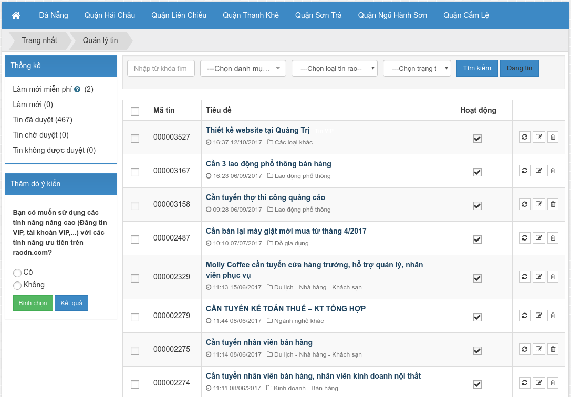The image size is (571, 397).
Task: Open Quận Liên Chiểu menu item
Action: [179, 15]
